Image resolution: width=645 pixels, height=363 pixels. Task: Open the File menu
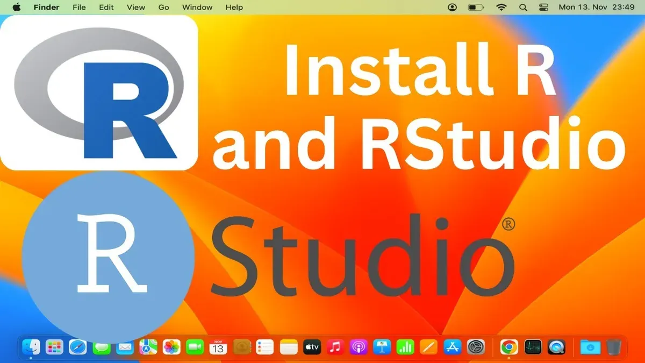pyautogui.click(x=79, y=8)
